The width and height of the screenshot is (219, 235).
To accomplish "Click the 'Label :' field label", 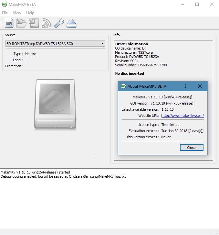I will (18, 60).
